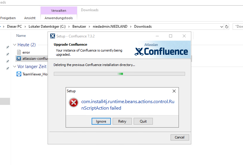Viewport: 243px width, 165px height.
Task: Open the Anwendungstools tab
Action: tap(59, 18)
